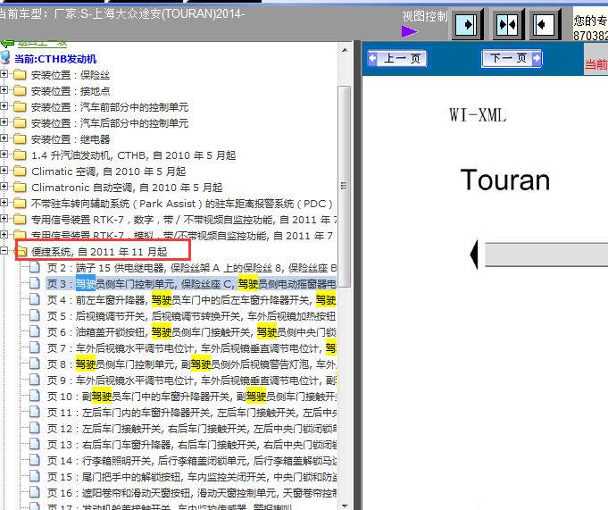The image size is (608, 510).
Task: Click the tree panel scrollbar thumb
Action: (345, 187)
